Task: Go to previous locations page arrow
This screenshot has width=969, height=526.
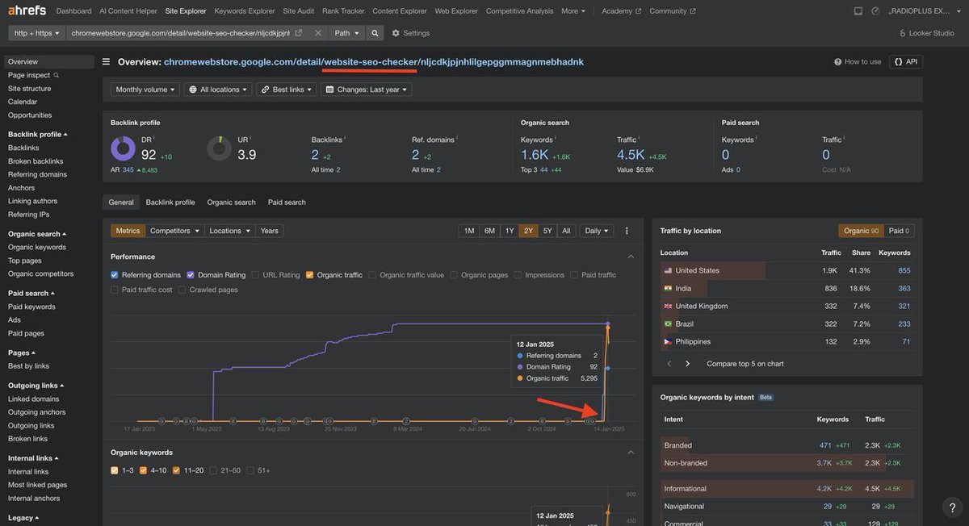Action: click(x=669, y=364)
